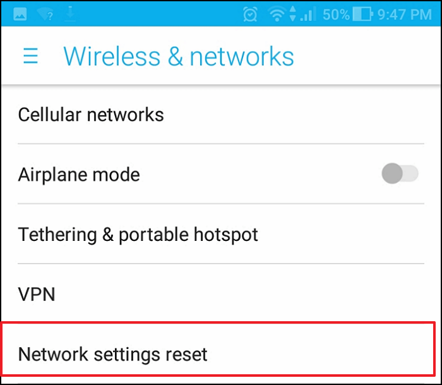
Task: Tap the alarm clock status icon
Action: (x=250, y=14)
